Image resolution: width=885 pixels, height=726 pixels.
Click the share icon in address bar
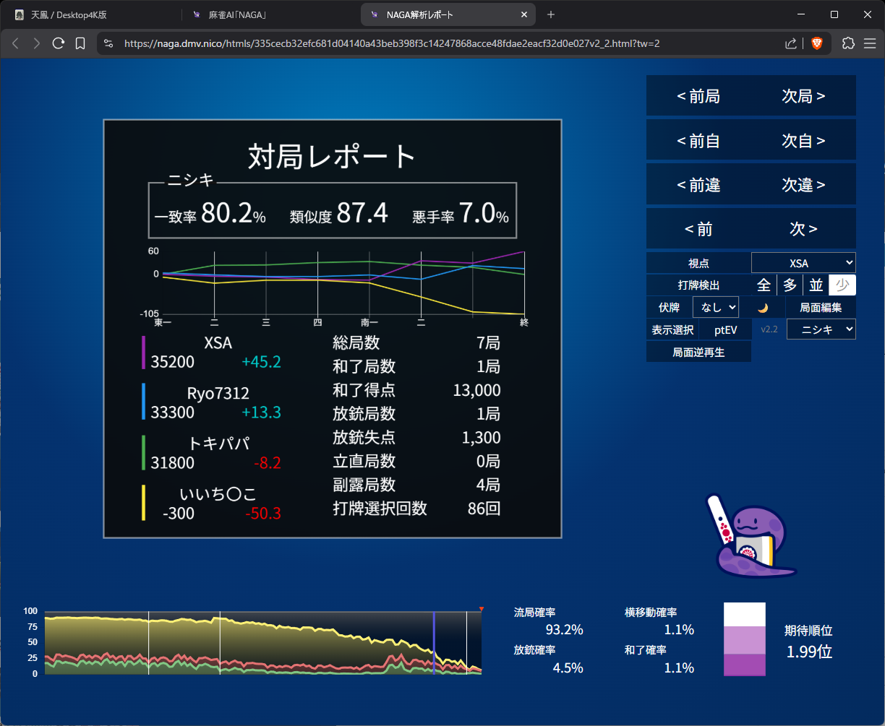(791, 43)
